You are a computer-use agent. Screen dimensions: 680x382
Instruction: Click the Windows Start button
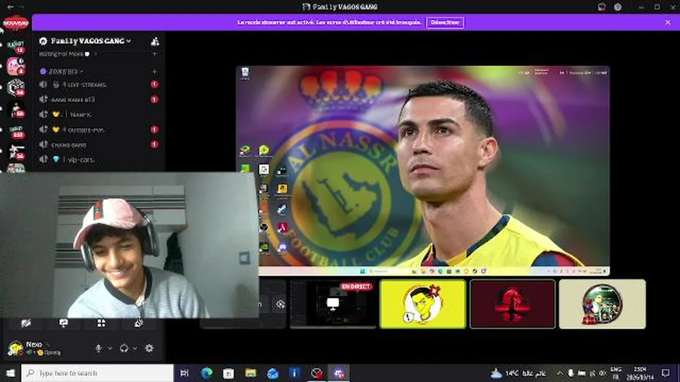(x=10, y=373)
